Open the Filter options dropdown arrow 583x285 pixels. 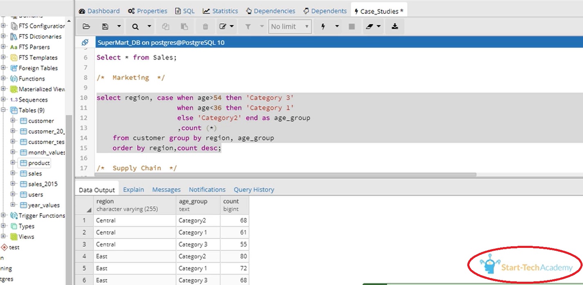click(262, 27)
